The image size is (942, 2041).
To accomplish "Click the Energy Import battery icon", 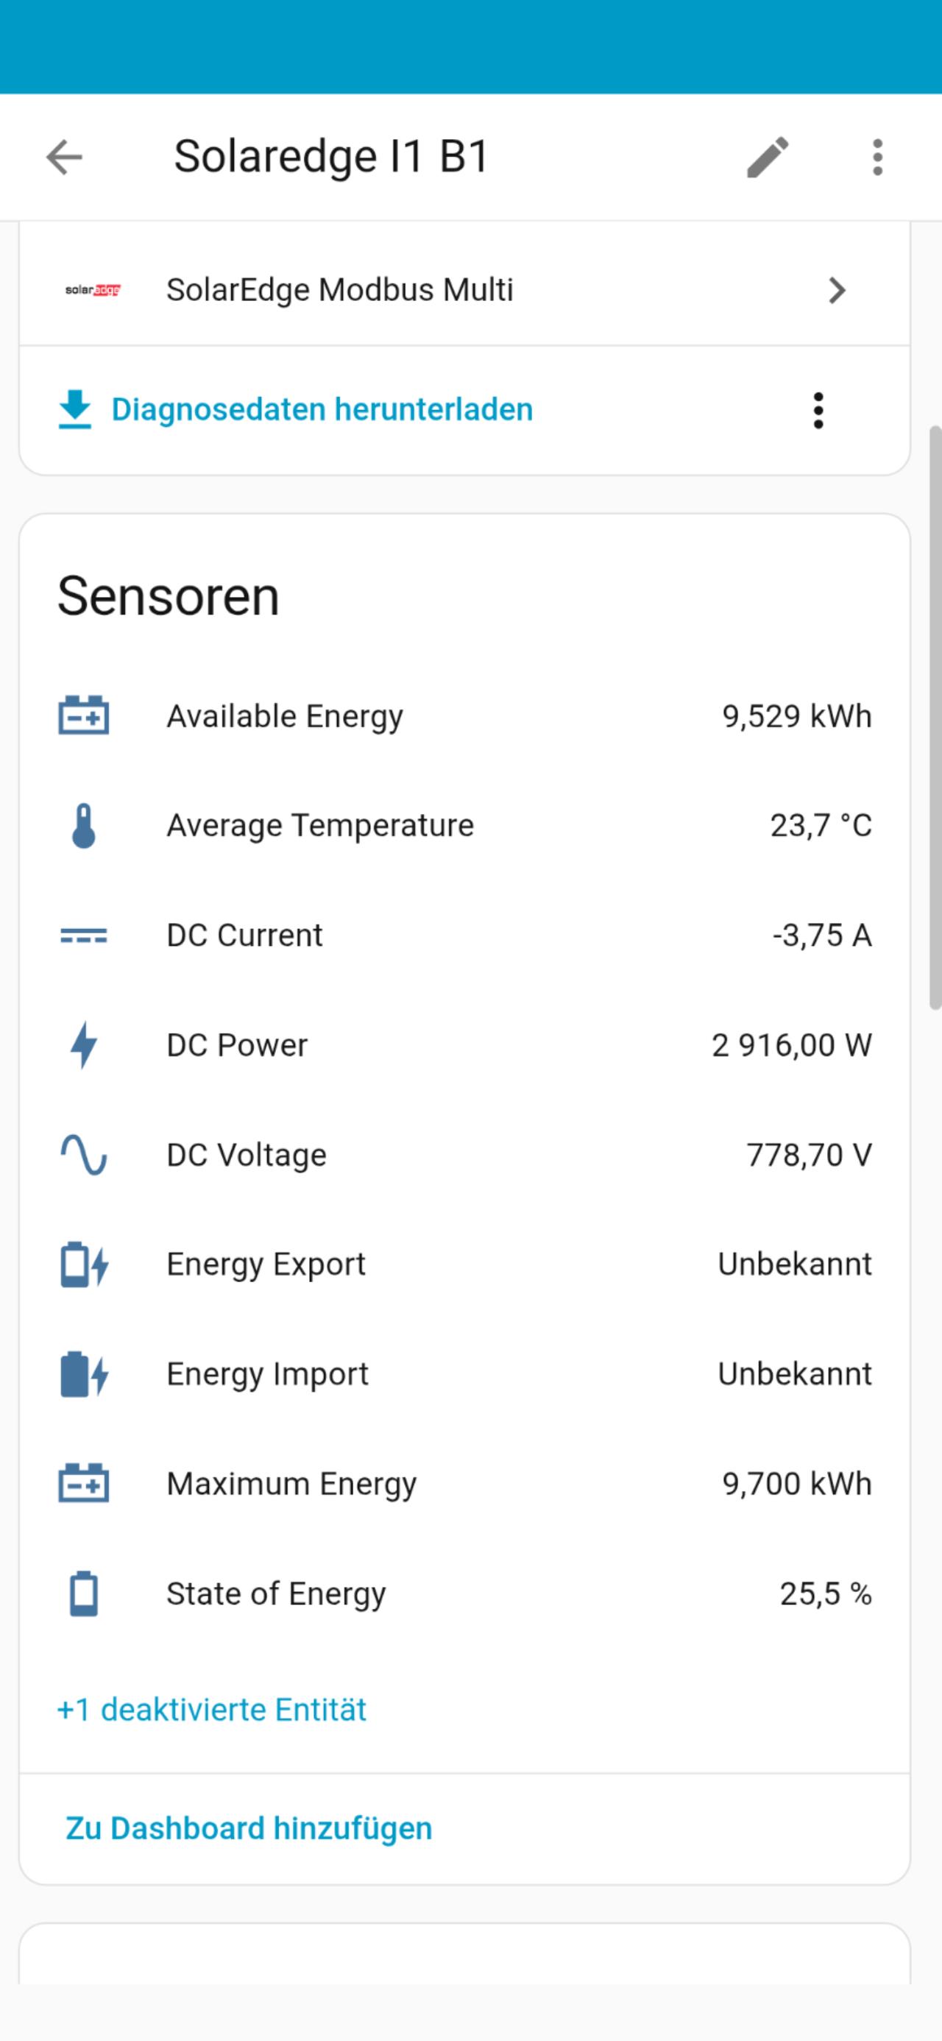I will (x=83, y=1374).
